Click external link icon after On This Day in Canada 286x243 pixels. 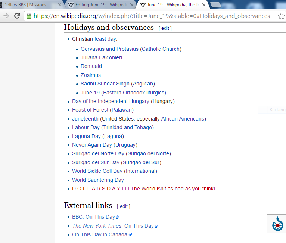[130, 234]
